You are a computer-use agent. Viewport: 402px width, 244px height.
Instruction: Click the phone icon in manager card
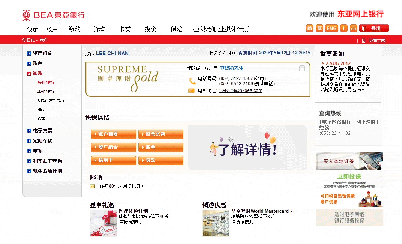[x=192, y=81]
